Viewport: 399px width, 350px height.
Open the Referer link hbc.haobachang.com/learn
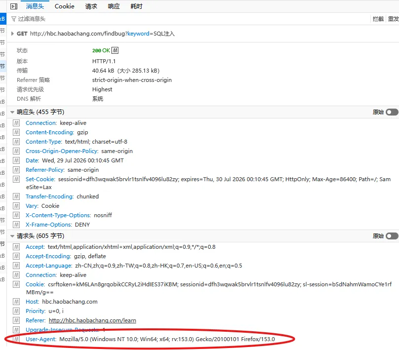pos(92,320)
